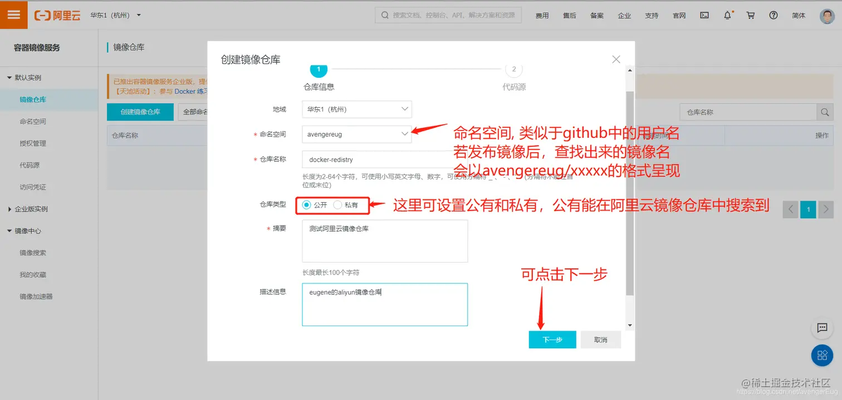Select the 私有 repository type radio button

337,205
